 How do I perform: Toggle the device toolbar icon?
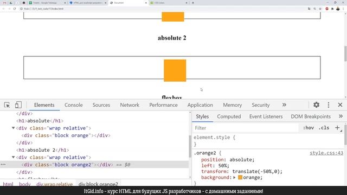tap(18, 105)
